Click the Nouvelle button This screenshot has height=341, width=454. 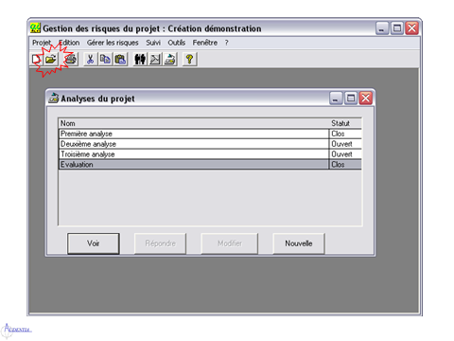click(299, 243)
